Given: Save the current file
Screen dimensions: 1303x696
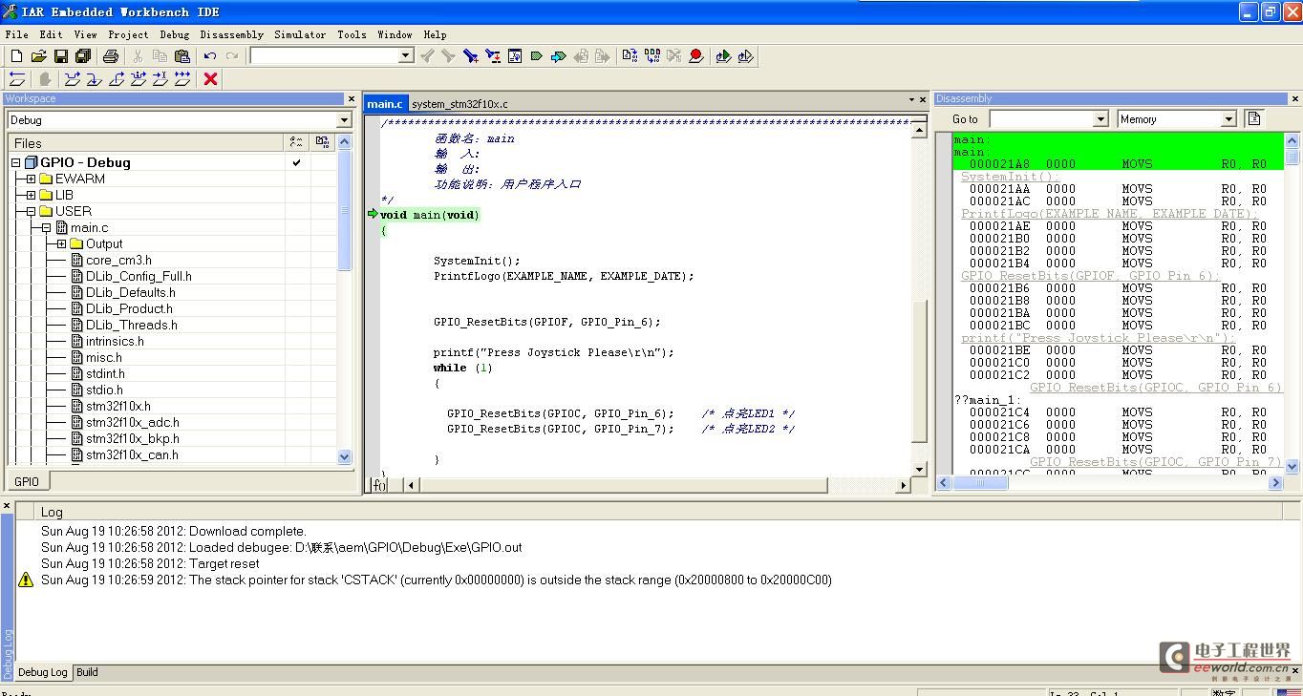Looking at the screenshot, I should click(x=60, y=56).
